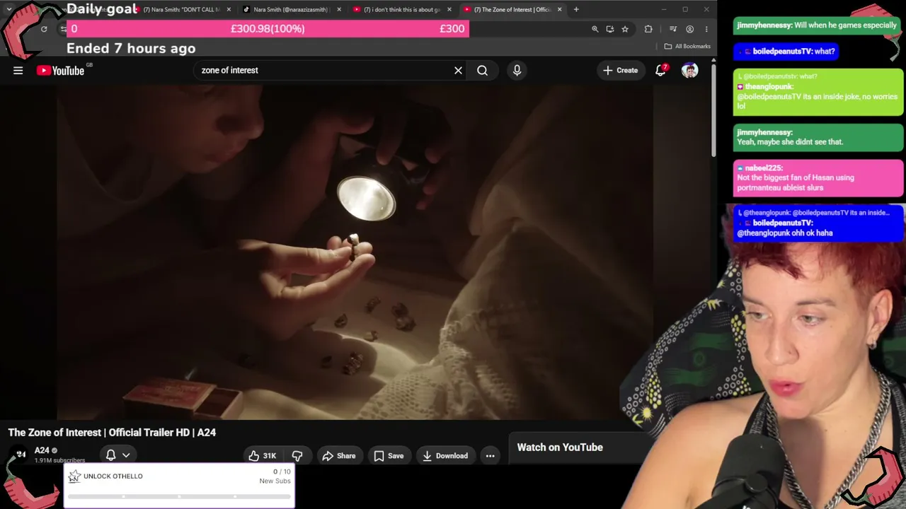Open the browser media controls icon
Screen dimensions: 906x509
click(x=673, y=29)
